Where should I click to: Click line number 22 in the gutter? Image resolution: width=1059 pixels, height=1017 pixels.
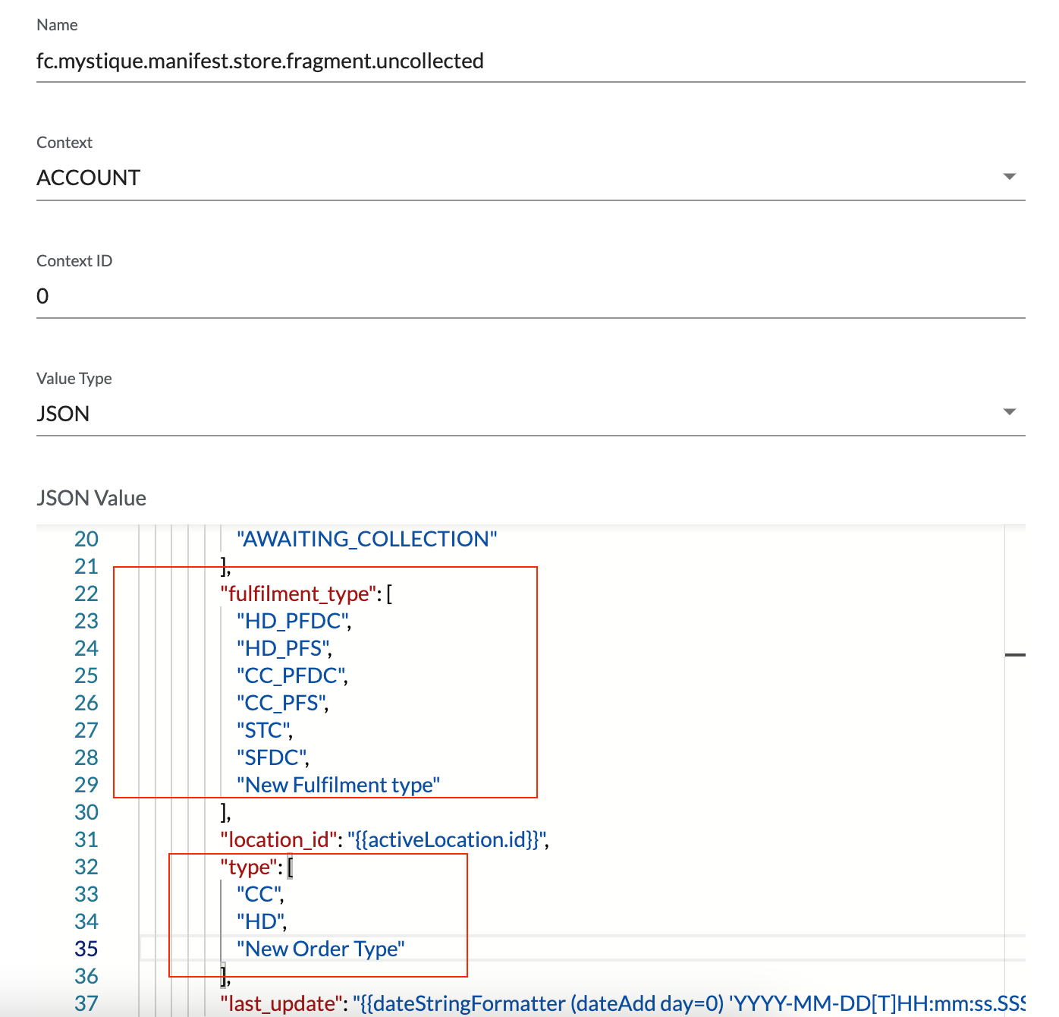pos(86,594)
